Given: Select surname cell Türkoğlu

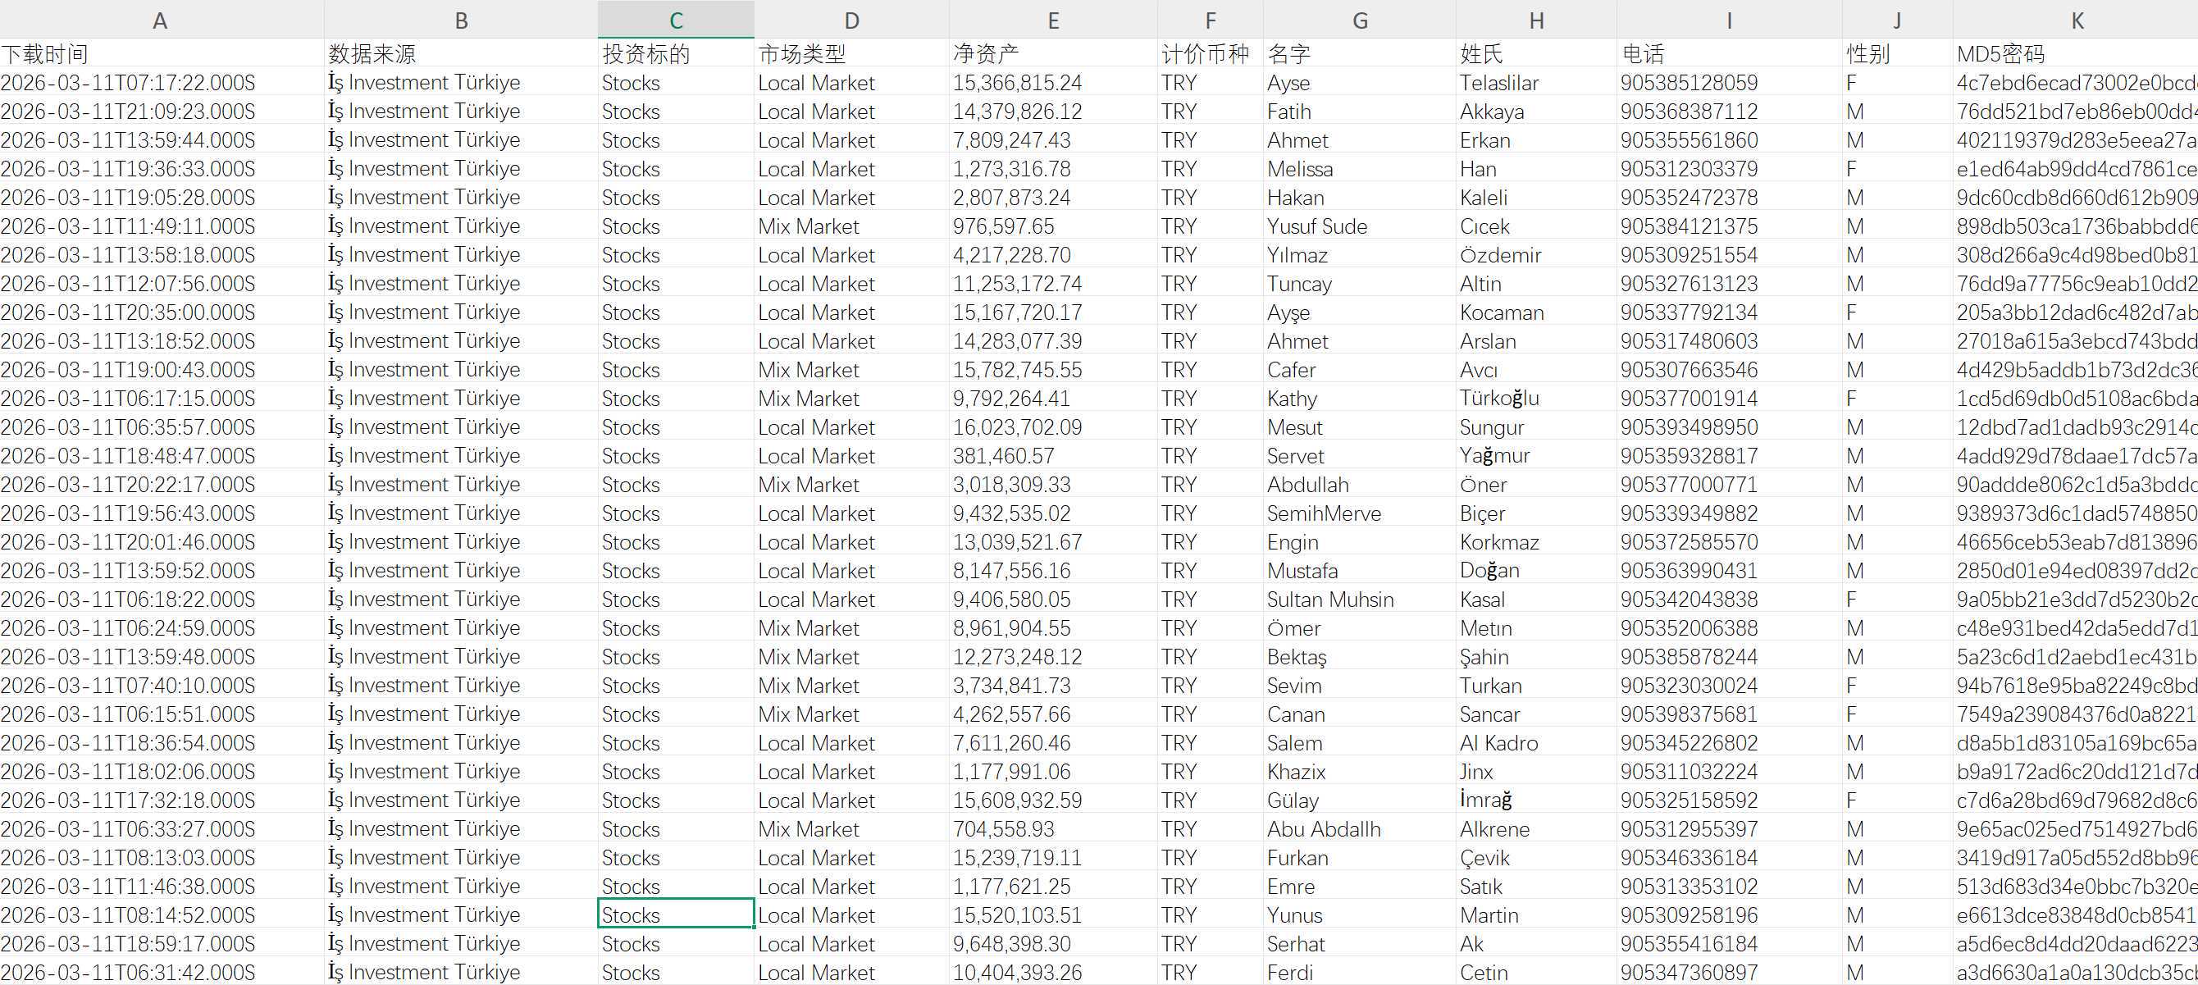Looking at the screenshot, I should 1536,399.
